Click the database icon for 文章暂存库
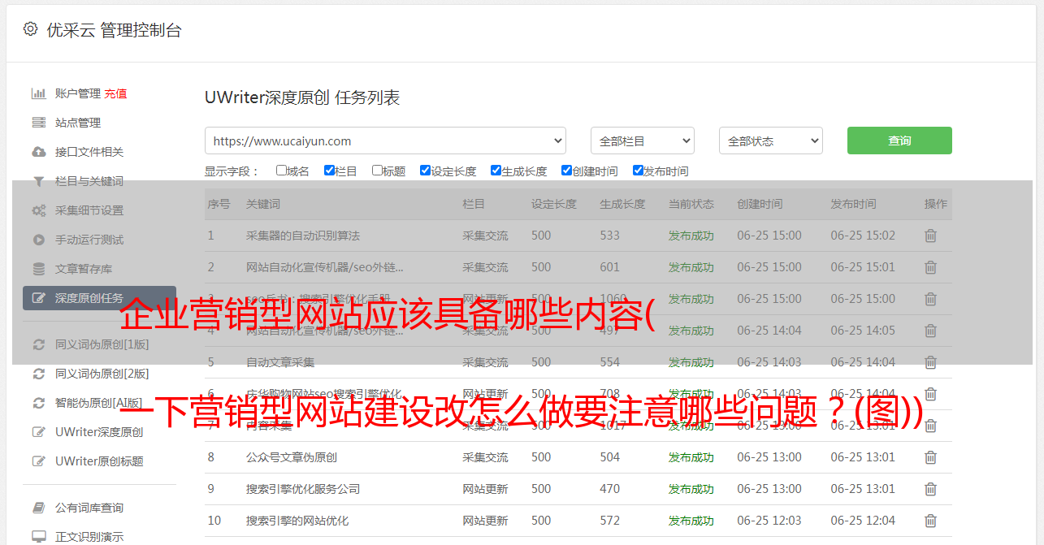Viewport: 1044px width, 545px height. 38,269
